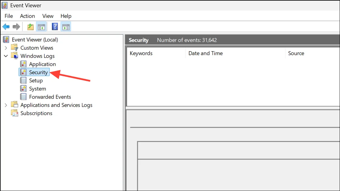Select the Security log entry
Viewport: 340px width, 191px height.
pyautogui.click(x=39, y=72)
